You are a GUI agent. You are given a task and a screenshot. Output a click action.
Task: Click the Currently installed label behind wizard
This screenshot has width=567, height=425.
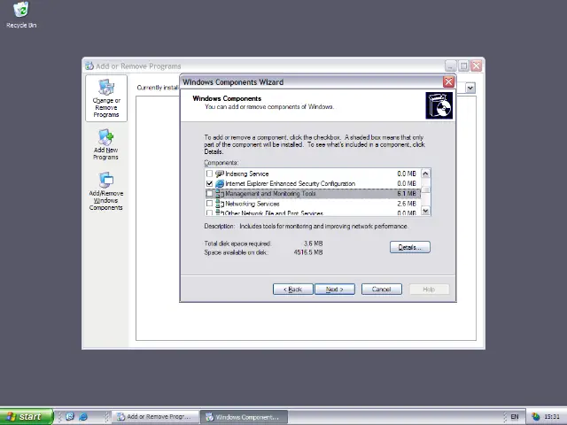(158, 88)
